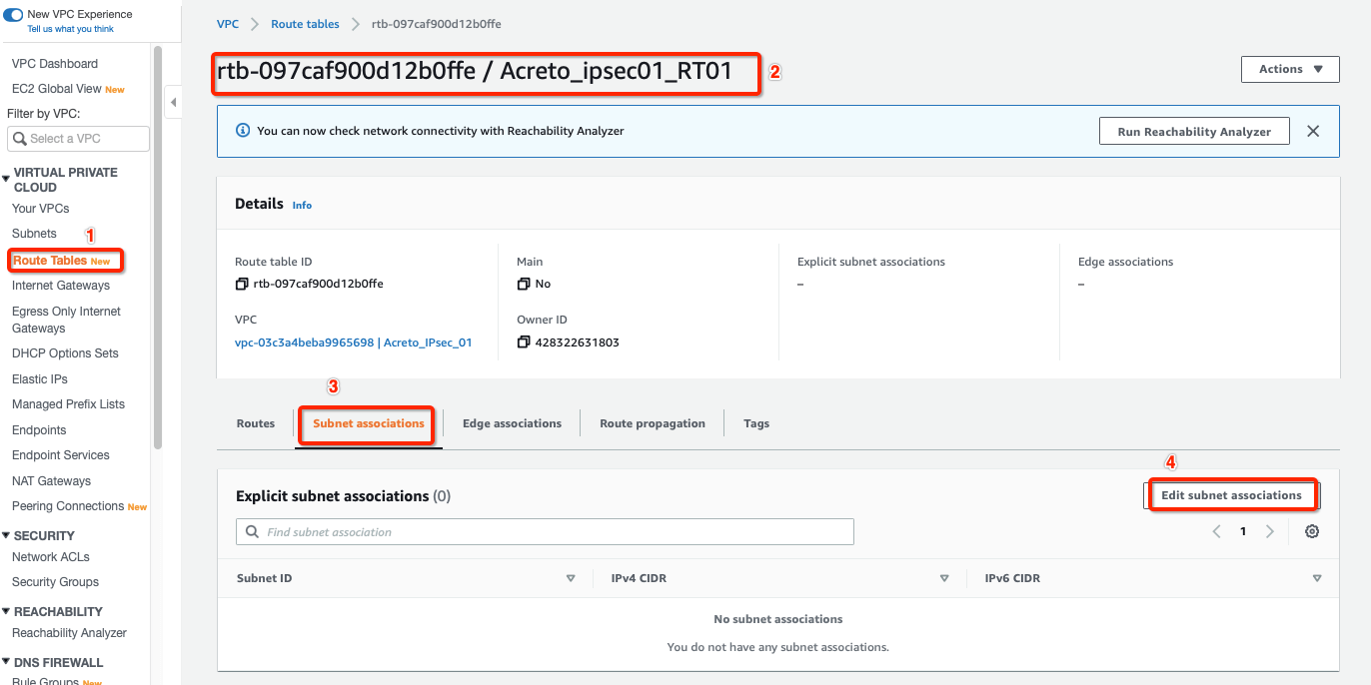Collapse the Reachability section
This screenshot has width=1371, height=685.
[6, 612]
